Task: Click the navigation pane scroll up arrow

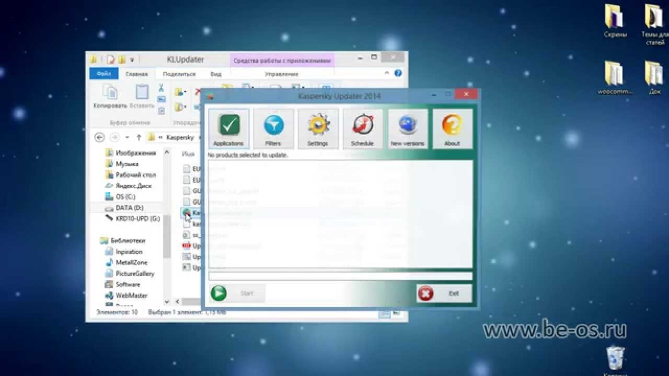Action: point(167,152)
